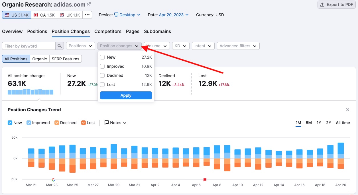The image size is (358, 195).
Task: Open more countries ellipsis button
Action: click(87, 15)
